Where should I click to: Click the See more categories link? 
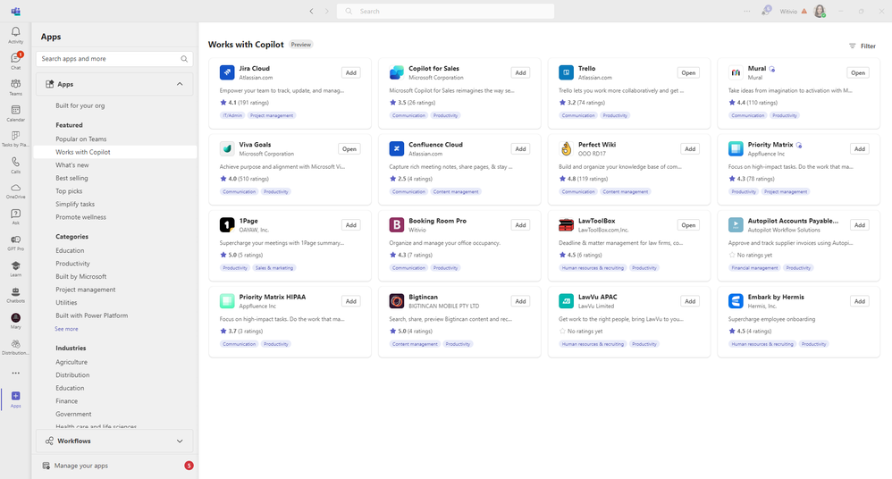(66, 329)
